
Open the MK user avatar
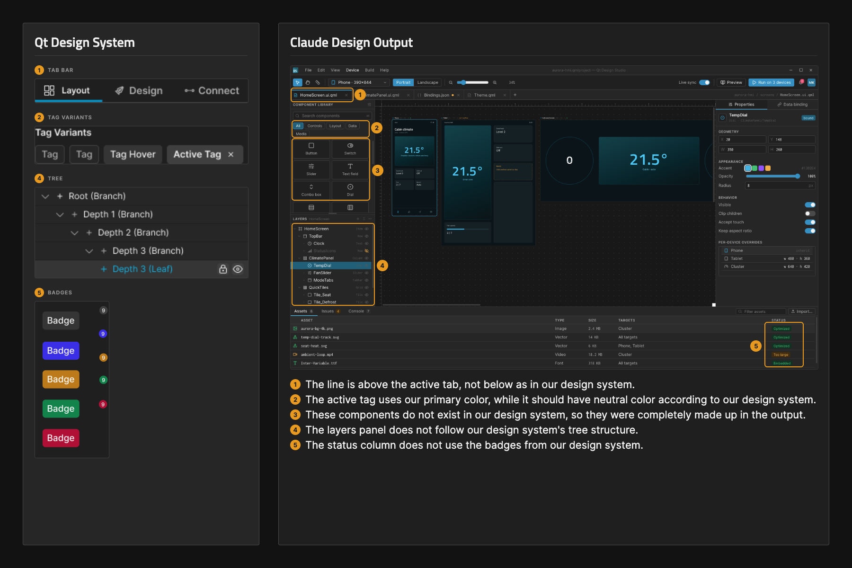pyautogui.click(x=811, y=82)
